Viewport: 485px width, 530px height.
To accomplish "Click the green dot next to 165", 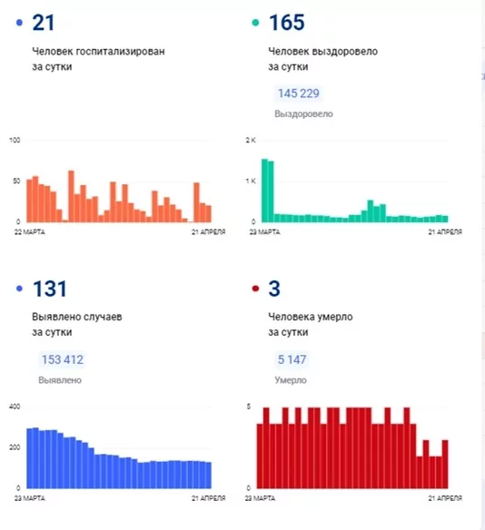I will click(256, 23).
